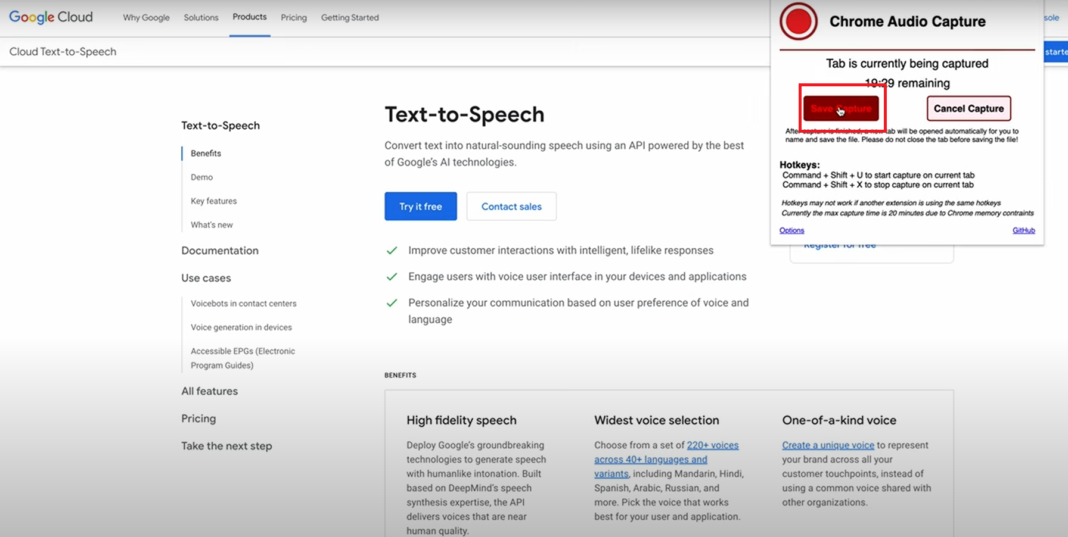The image size is (1068, 537).
Task: Click the red Chrome Audio Capture record icon
Action: pos(798,22)
